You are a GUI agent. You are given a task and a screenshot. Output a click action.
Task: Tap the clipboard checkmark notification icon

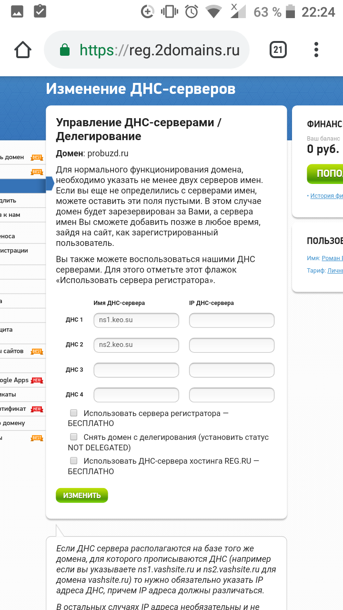point(40,12)
